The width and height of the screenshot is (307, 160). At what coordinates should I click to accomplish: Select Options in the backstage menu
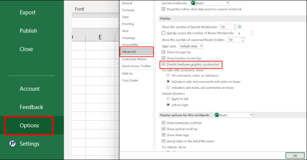[x=29, y=126]
